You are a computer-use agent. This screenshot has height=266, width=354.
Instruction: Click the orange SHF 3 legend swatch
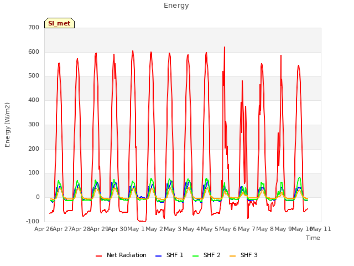pyautogui.click(x=232, y=256)
